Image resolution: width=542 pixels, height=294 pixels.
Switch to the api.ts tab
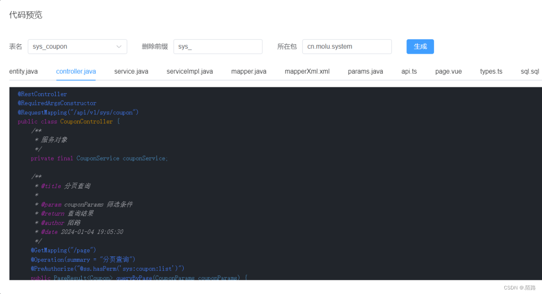click(409, 72)
